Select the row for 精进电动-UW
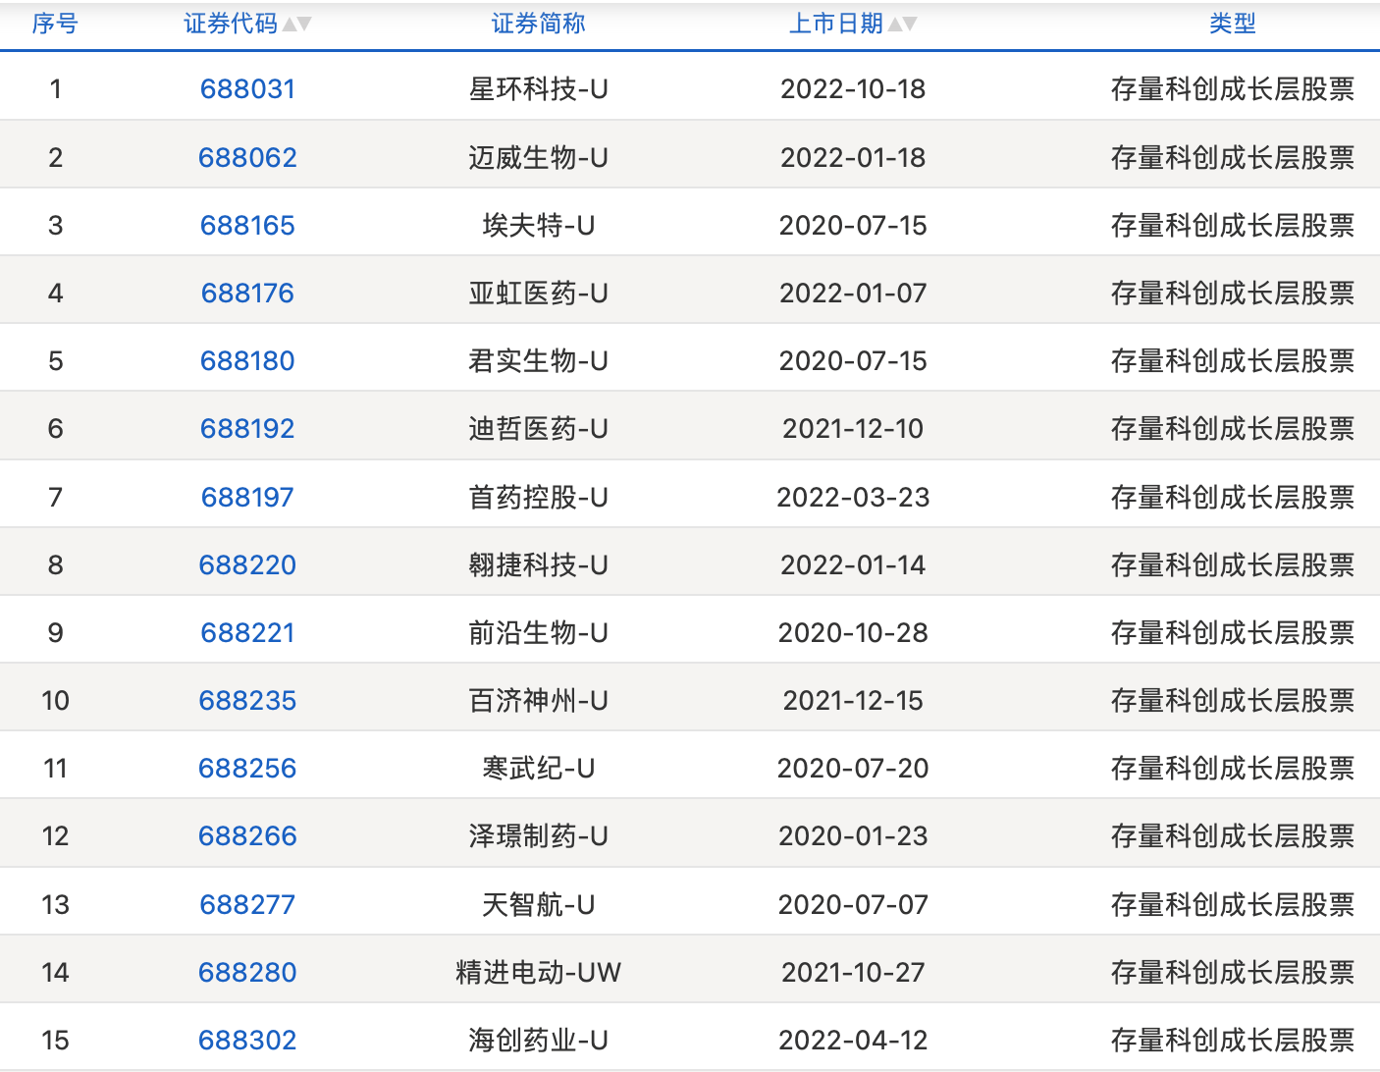The width and height of the screenshot is (1380, 1072). click(538, 972)
